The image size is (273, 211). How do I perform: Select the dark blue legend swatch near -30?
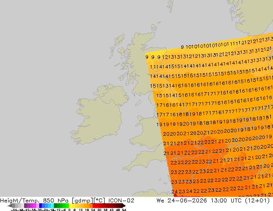(40, 205)
